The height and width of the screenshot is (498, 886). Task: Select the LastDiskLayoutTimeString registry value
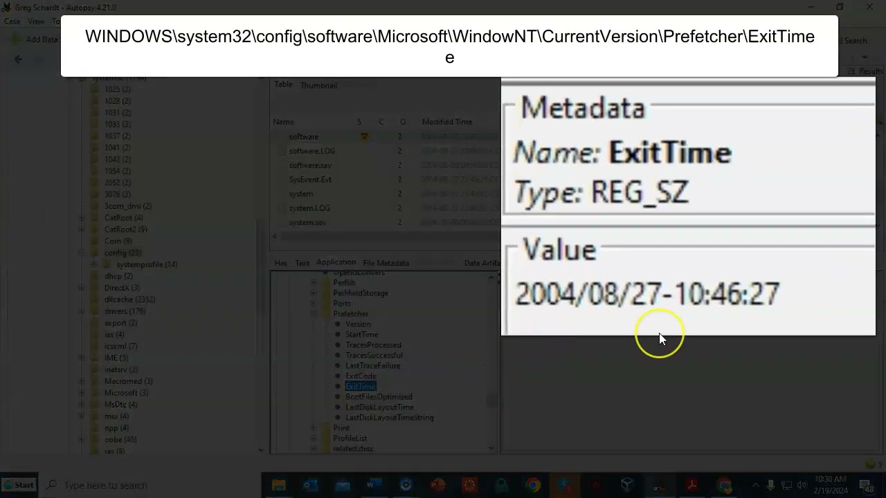pyautogui.click(x=389, y=418)
